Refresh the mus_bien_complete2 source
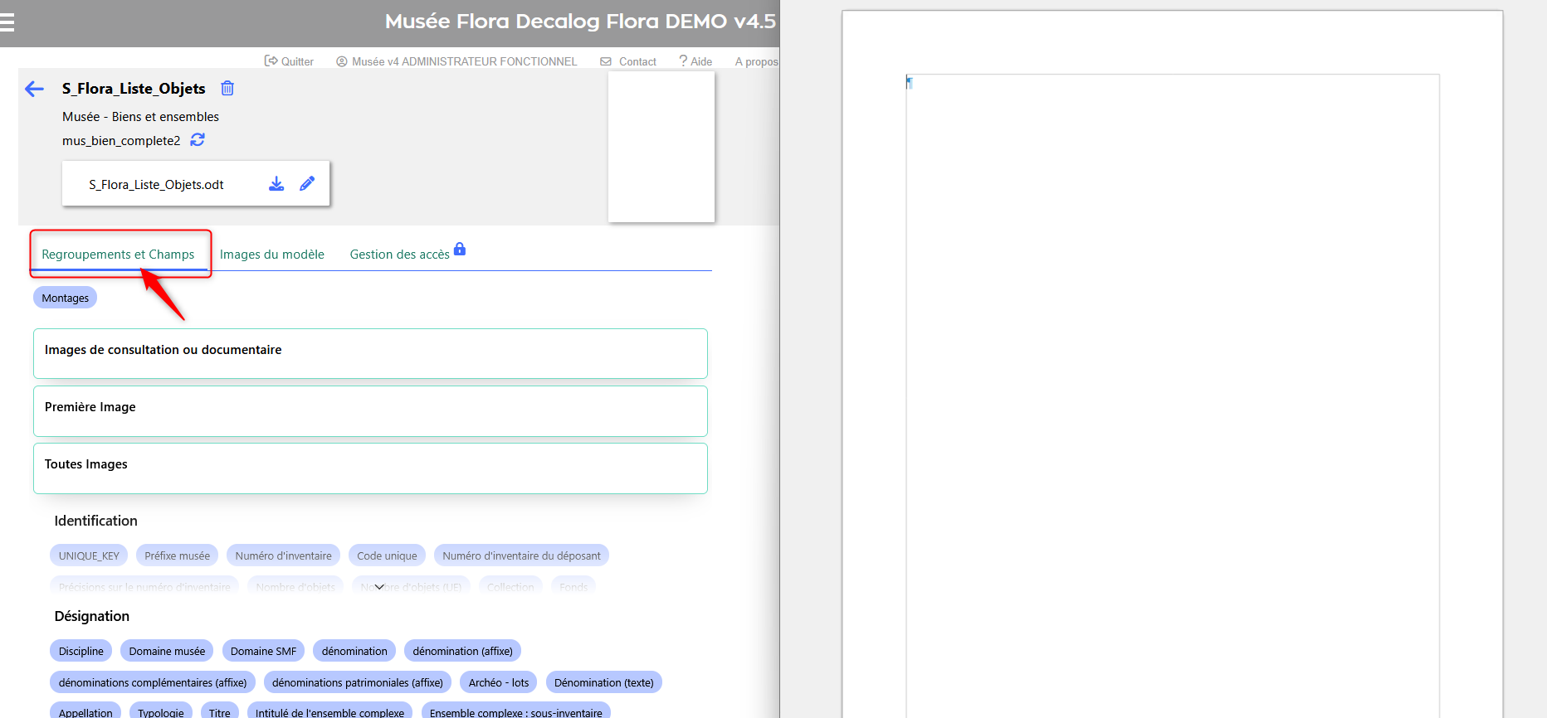1547x718 pixels. 198,140
